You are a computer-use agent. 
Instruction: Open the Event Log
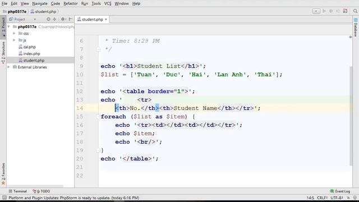[340, 191]
